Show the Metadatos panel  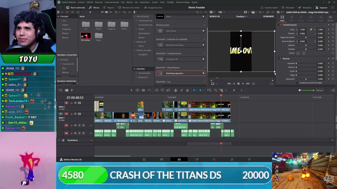tap(305, 8)
